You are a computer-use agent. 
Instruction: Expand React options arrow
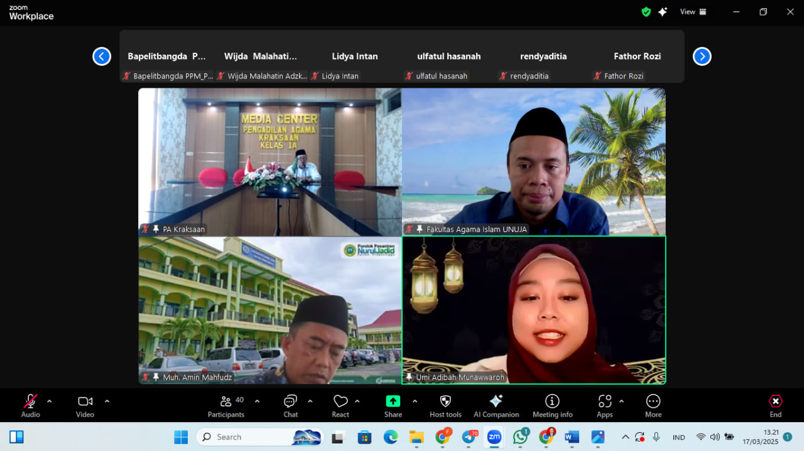[357, 401]
